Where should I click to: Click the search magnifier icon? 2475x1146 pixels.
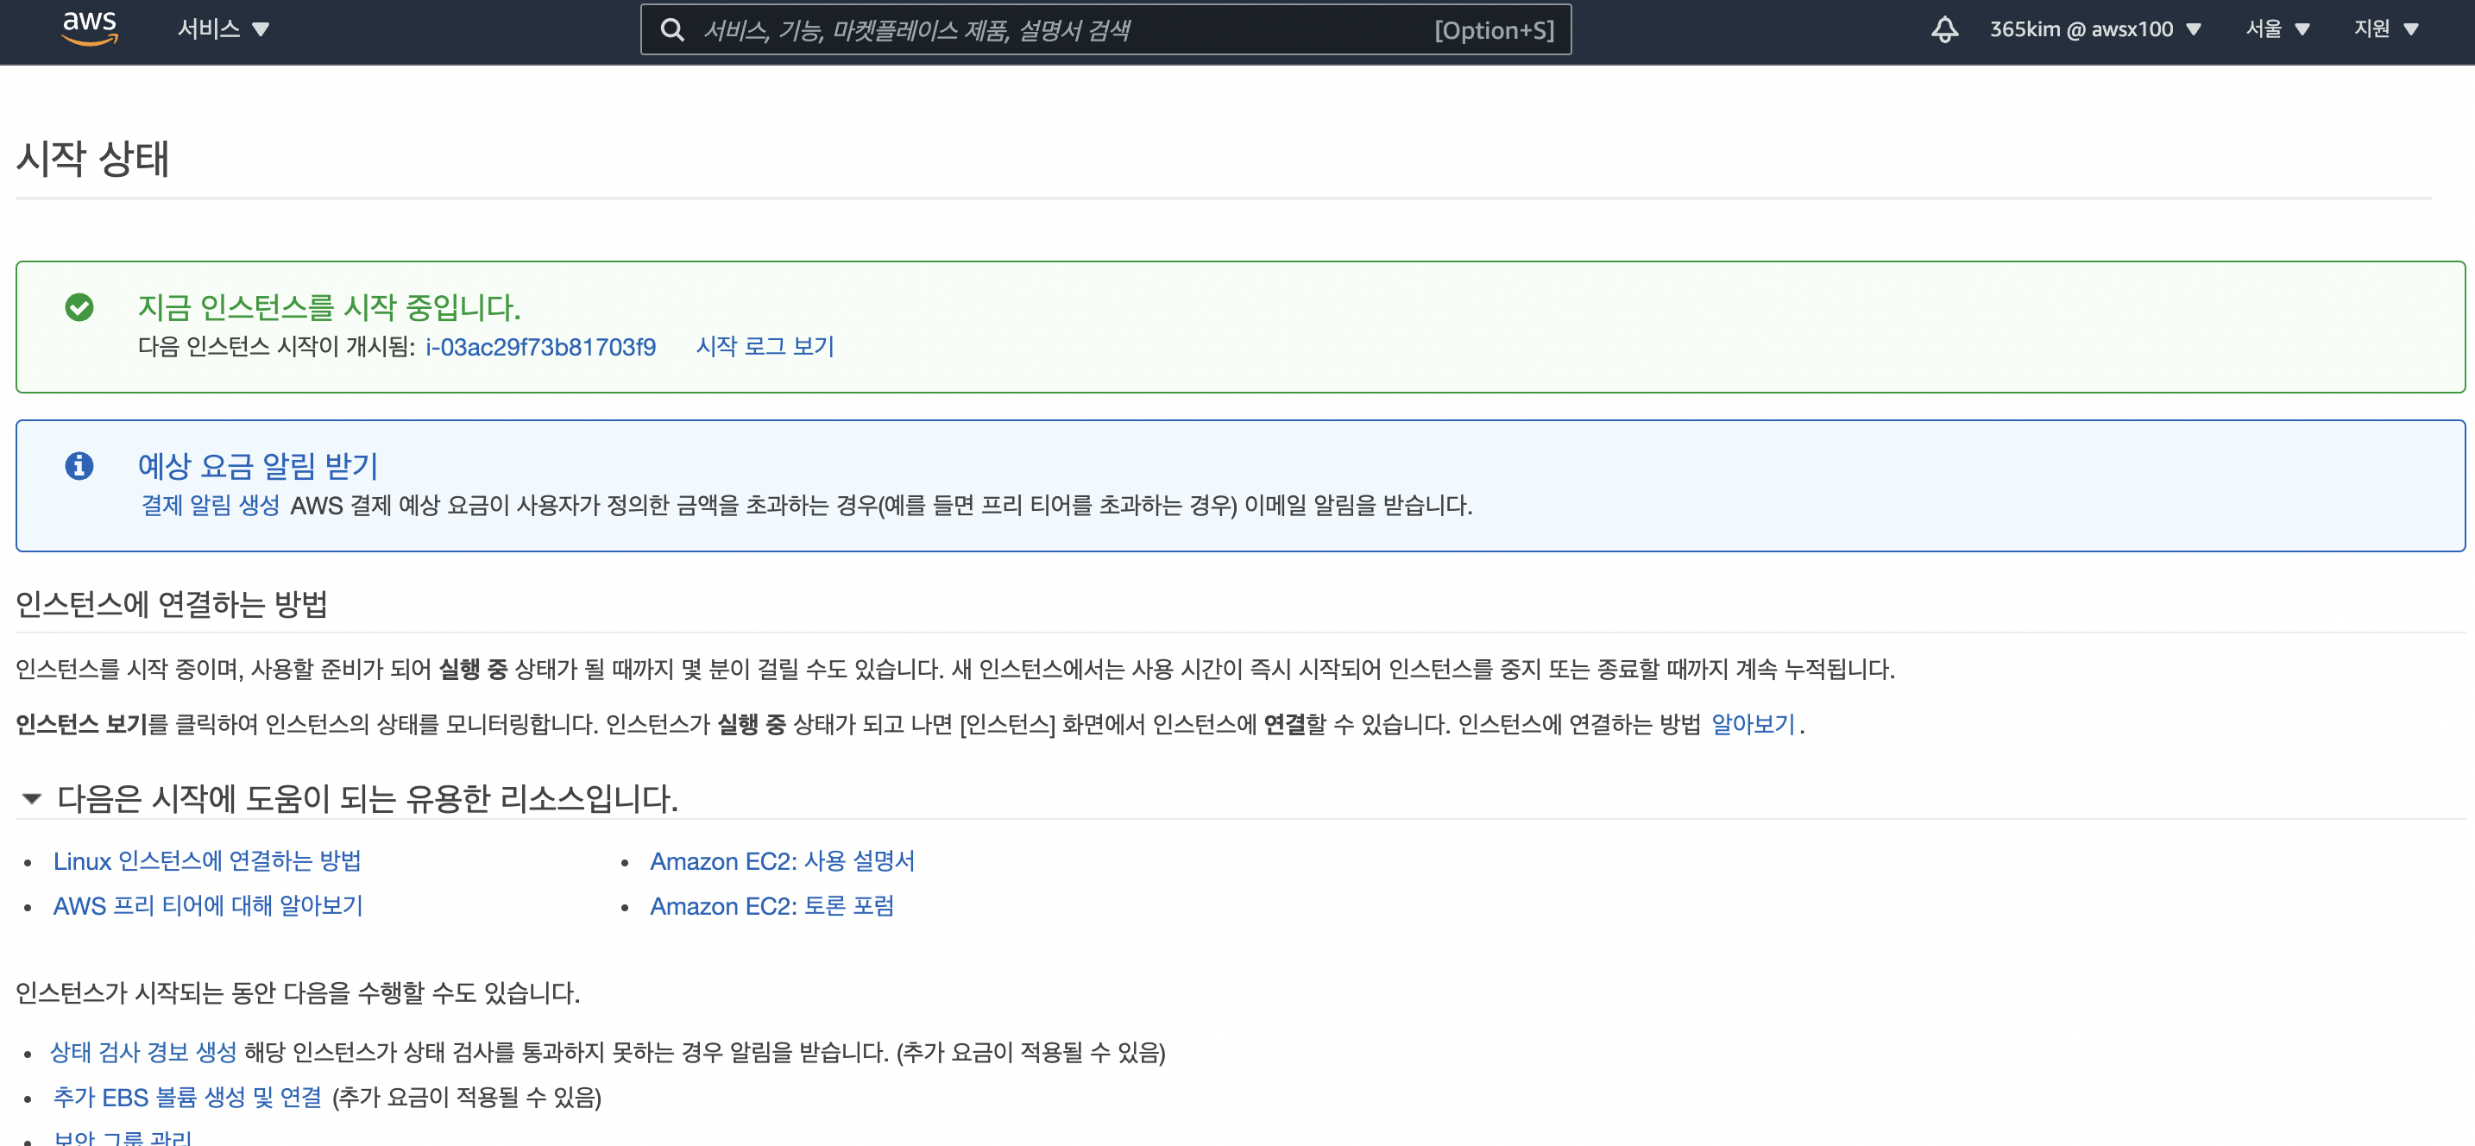672,31
